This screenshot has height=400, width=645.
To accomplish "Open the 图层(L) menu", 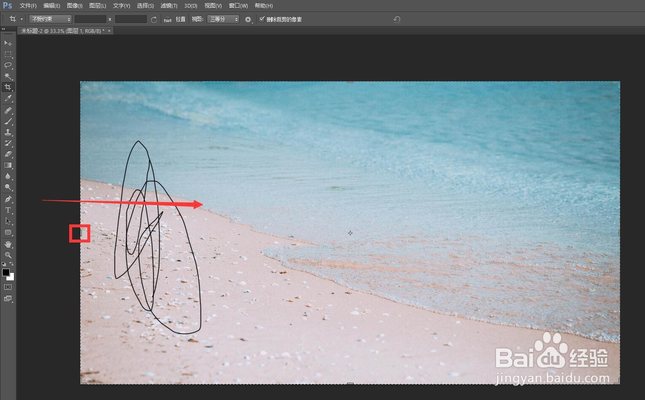I will pos(98,5).
